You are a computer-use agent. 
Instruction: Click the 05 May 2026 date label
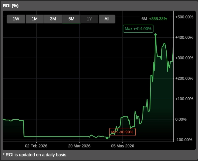click(x=122, y=146)
